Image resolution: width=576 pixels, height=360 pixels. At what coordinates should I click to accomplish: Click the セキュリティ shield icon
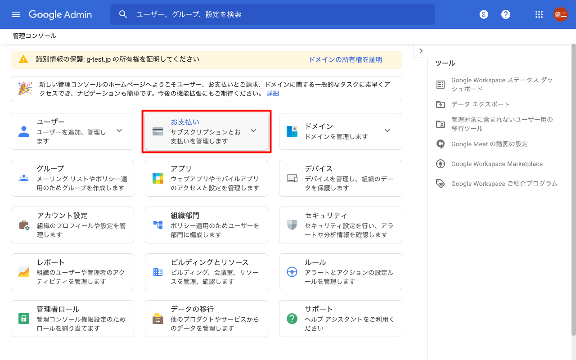(x=292, y=225)
